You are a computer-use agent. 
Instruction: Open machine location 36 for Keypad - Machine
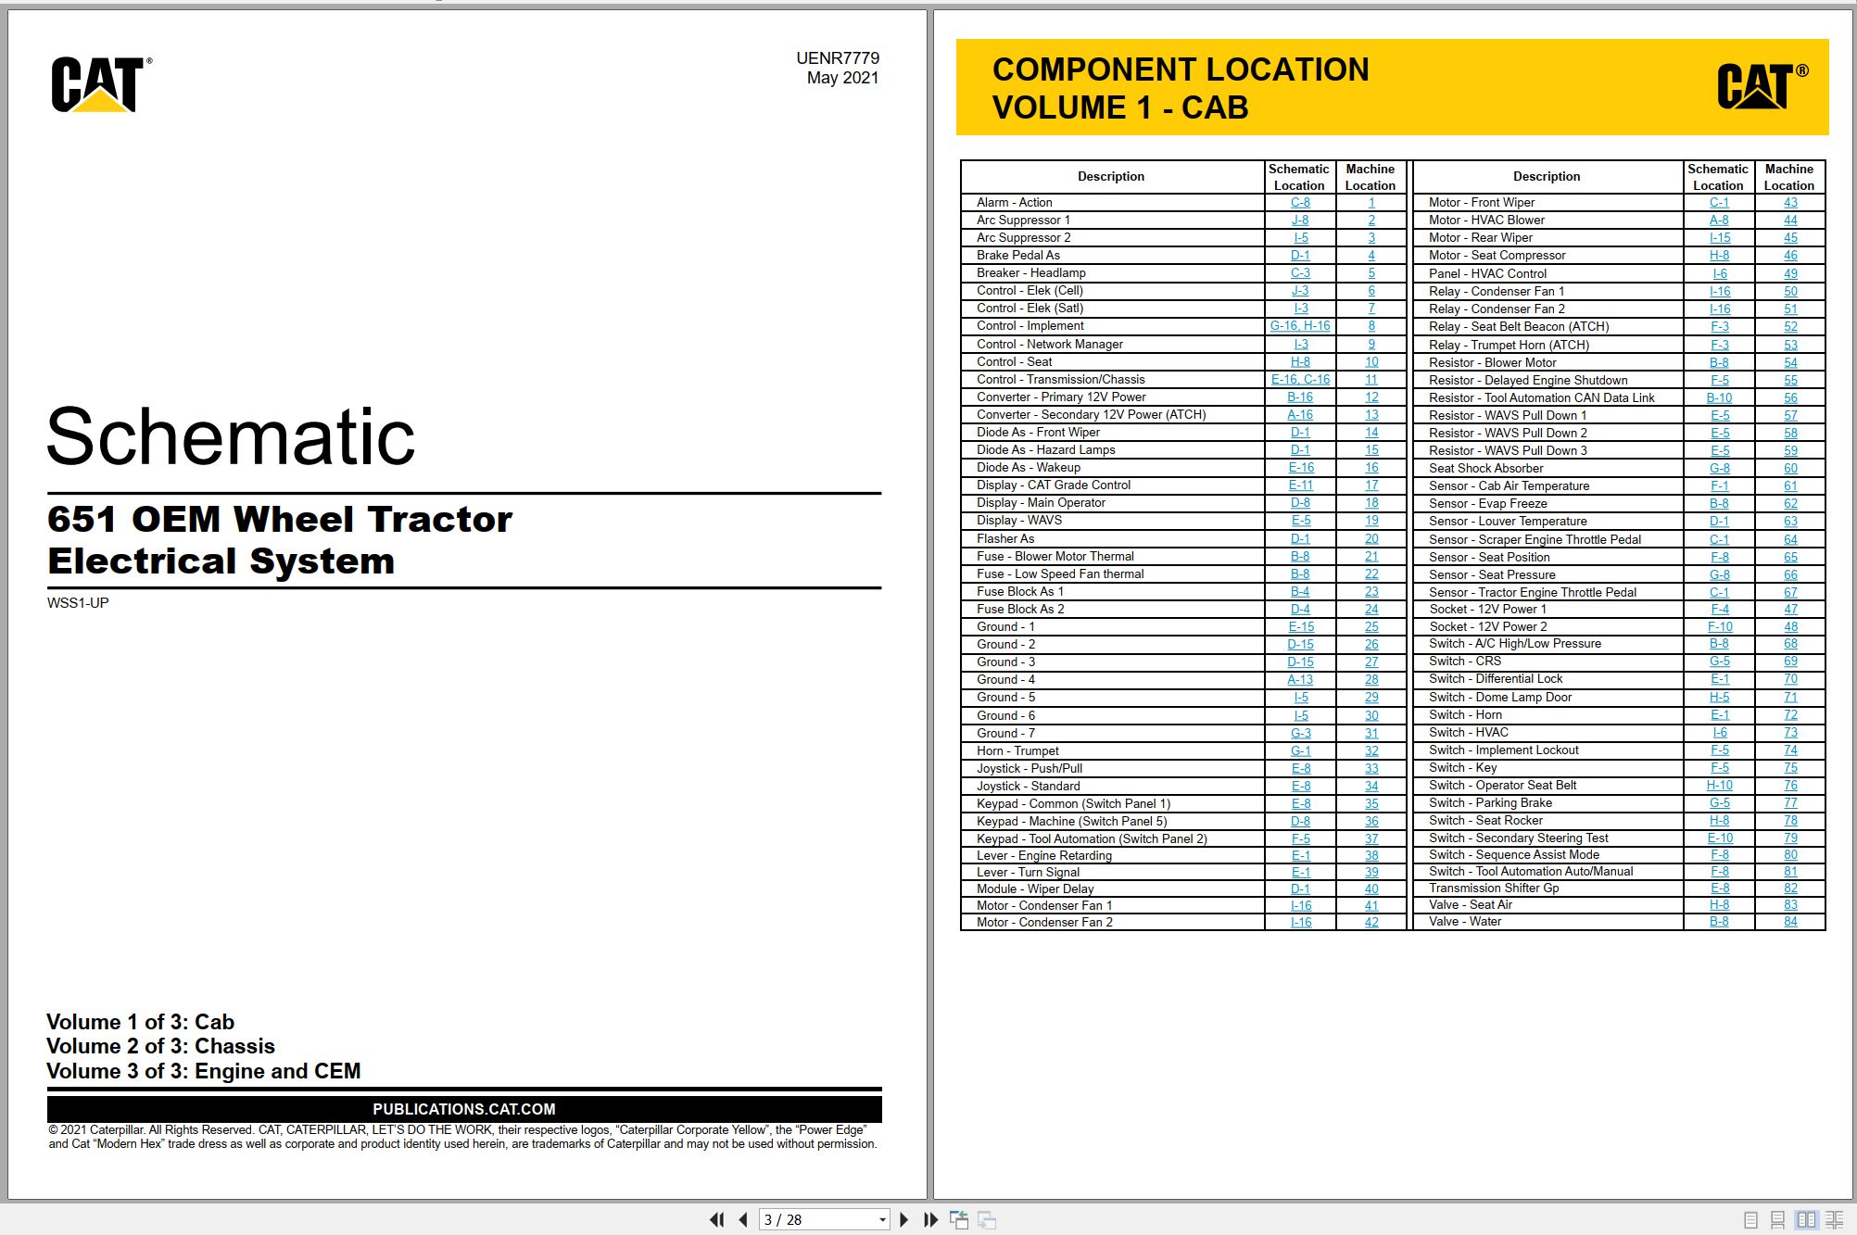coord(1371,821)
